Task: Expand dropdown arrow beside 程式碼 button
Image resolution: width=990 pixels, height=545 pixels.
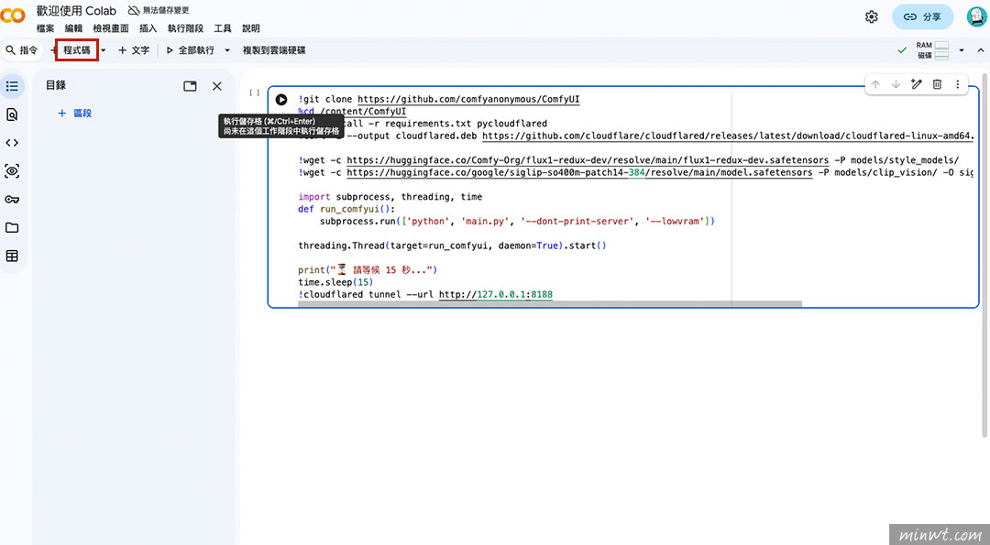Action: (104, 50)
